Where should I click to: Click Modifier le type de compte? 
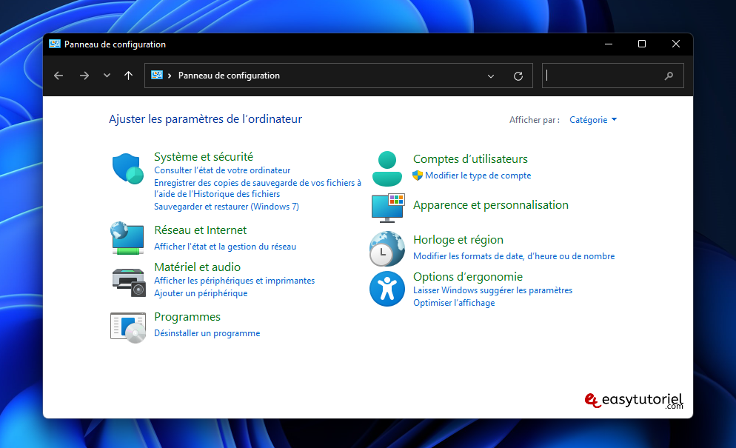coord(478,175)
